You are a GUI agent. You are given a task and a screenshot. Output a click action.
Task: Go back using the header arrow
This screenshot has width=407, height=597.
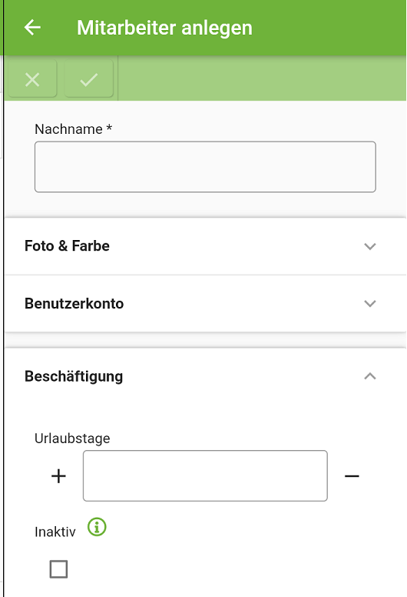[x=32, y=28]
